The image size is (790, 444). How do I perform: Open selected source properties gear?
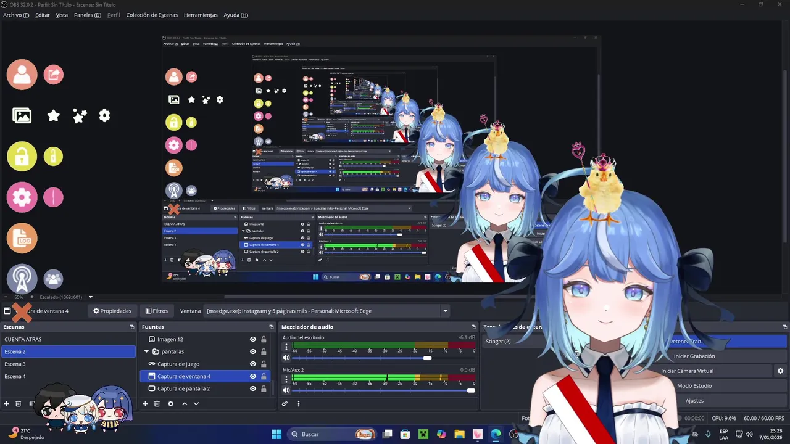pyautogui.click(x=171, y=404)
